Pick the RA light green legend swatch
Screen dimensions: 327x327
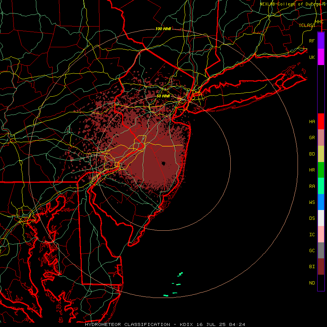pos(321,186)
